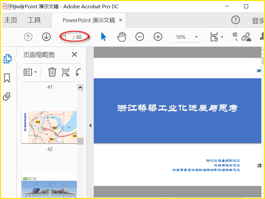Go to previous page with up arrow

point(28,37)
